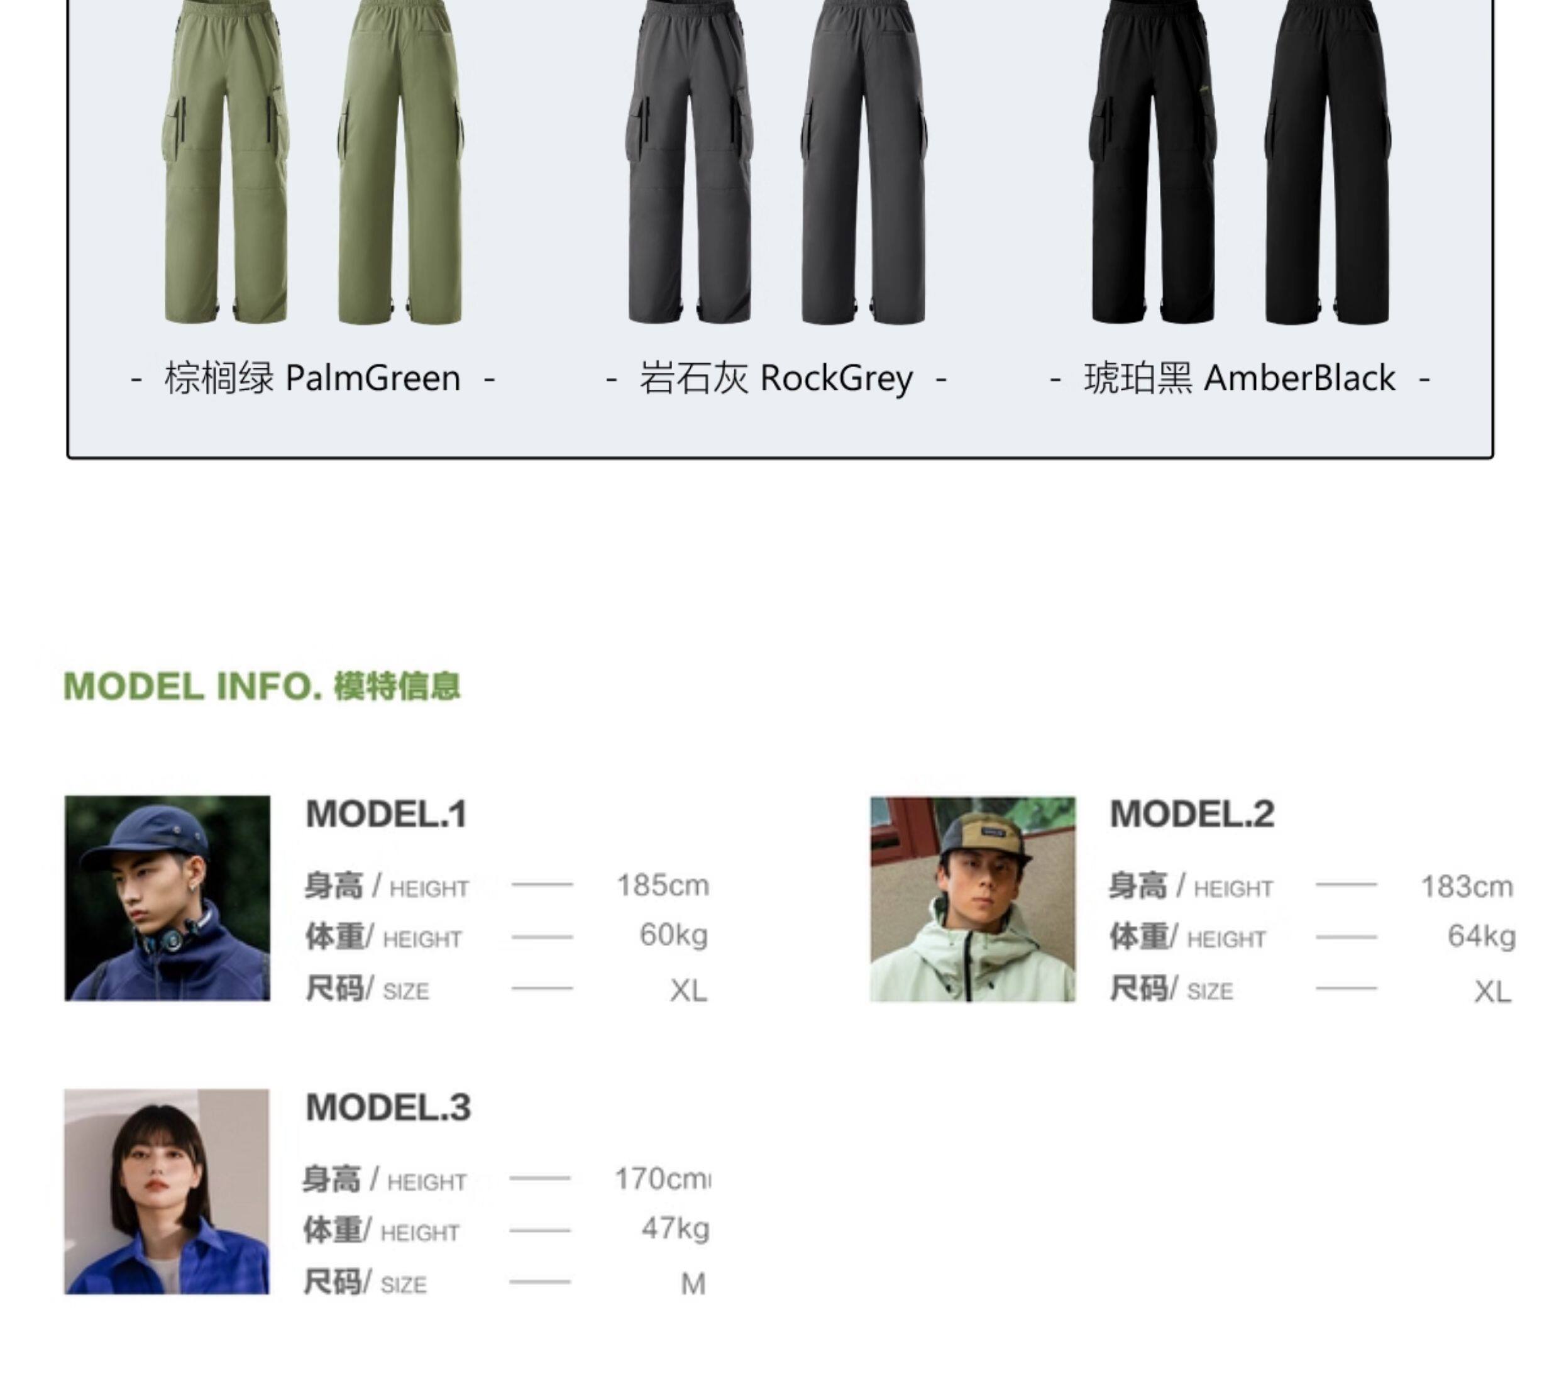Viewport: 1559px width, 1388px height.
Task: Open the RockGrey pants front view
Action: coord(689,162)
